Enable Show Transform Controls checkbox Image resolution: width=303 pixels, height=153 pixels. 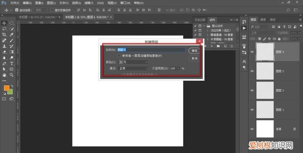(52, 10)
